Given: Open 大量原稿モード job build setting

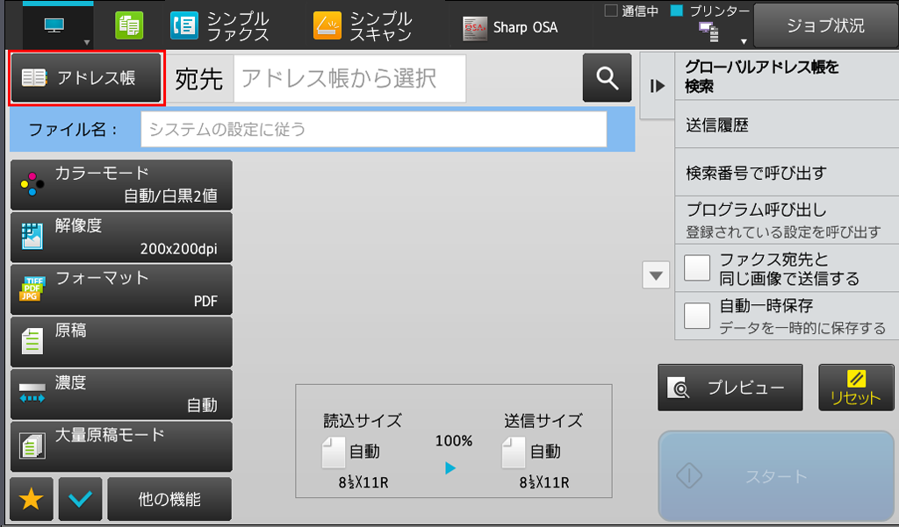Looking at the screenshot, I should pyautogui.click(x=121, y=446).
